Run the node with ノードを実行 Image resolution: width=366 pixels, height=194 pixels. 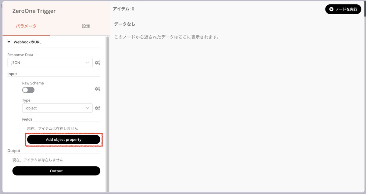pyautogui.click(x=343, y=9)
